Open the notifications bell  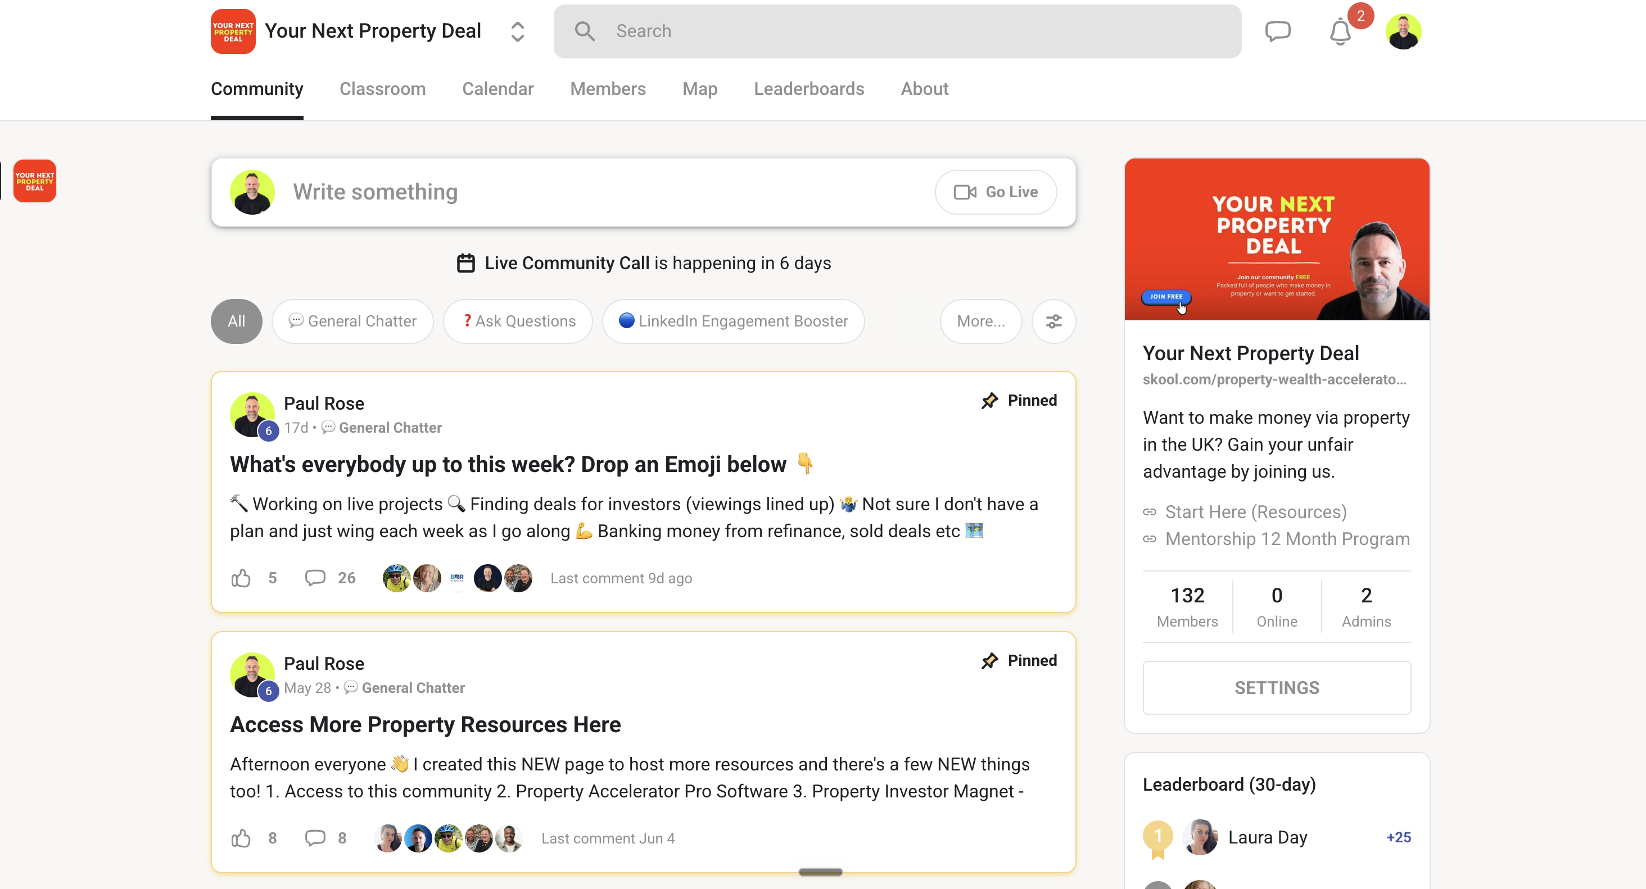[1340, 32]
